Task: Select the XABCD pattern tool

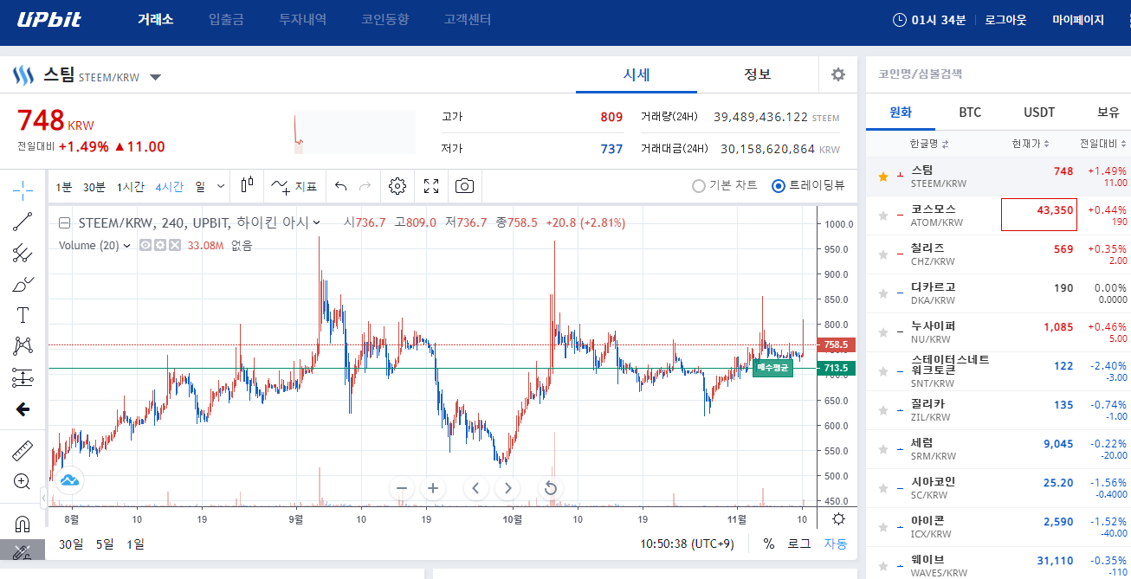Action: pos(23,346)
